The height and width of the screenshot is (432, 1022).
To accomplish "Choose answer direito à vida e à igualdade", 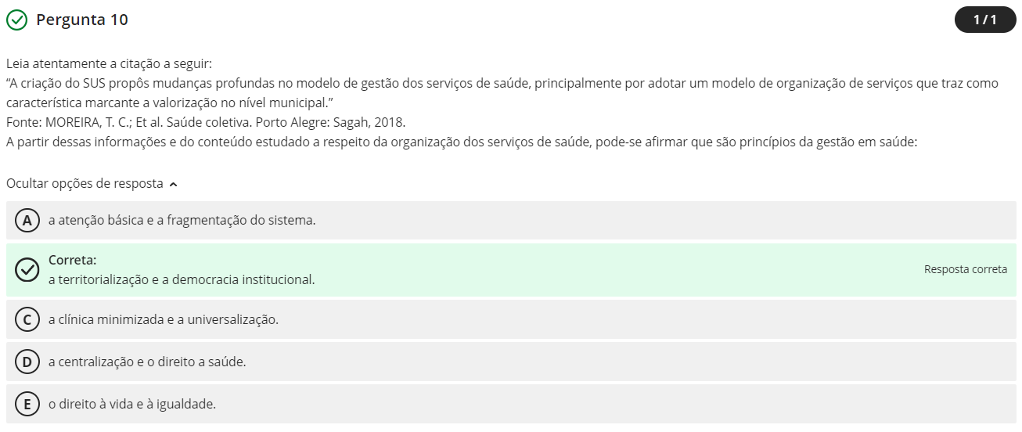I will [131, 404].
